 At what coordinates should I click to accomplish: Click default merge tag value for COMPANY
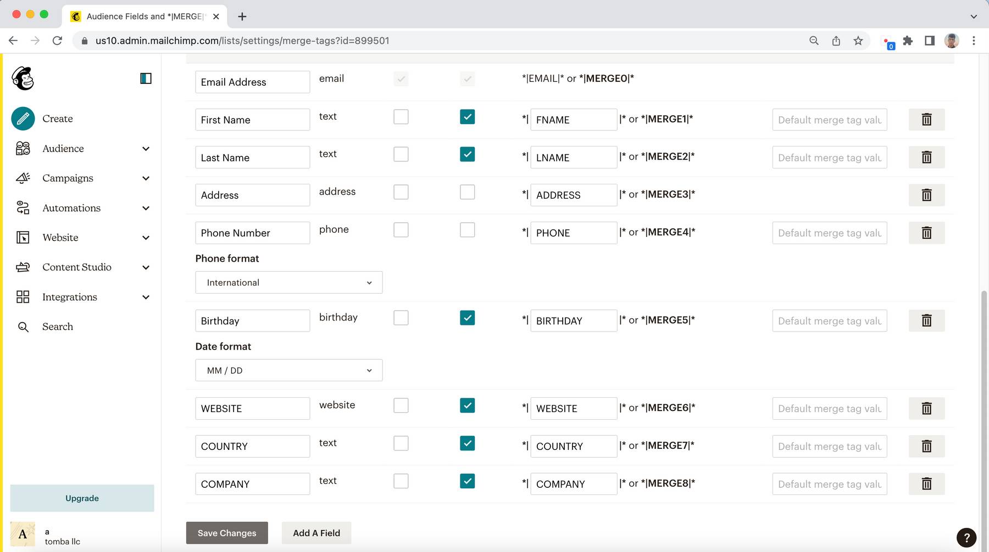[x=830, y=484]
